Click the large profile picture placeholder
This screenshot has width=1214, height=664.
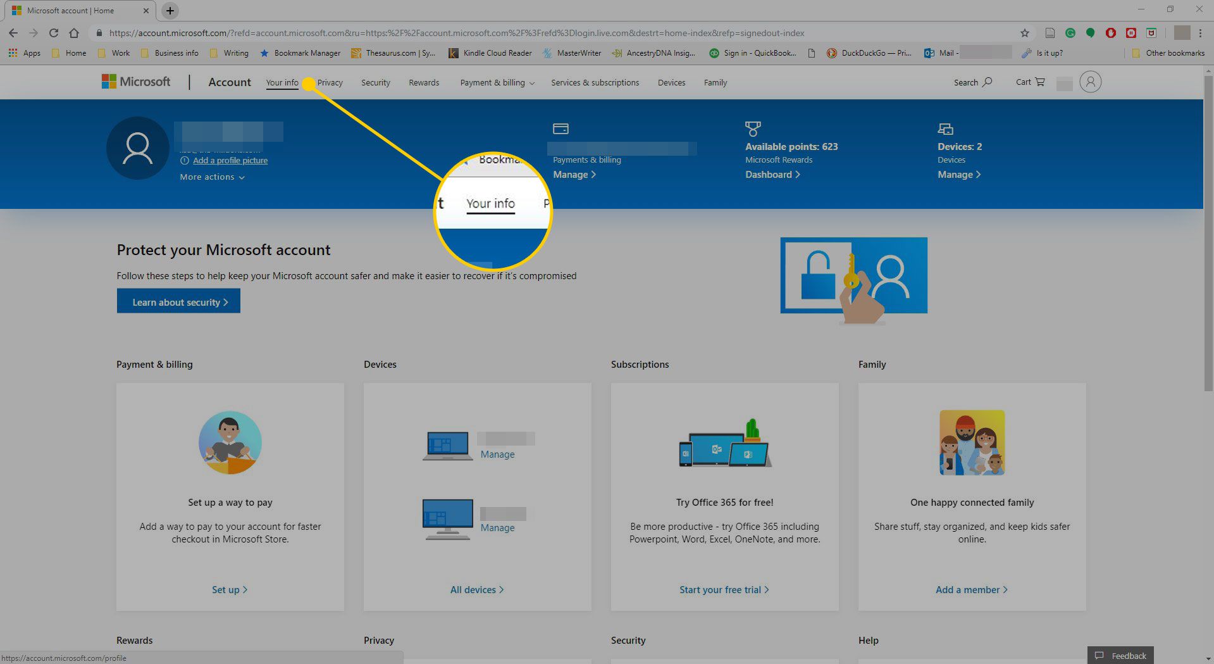point(137,148)
